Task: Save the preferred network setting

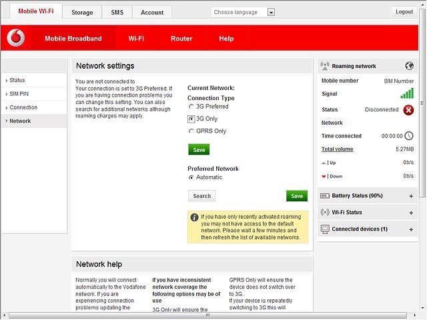Action: (x=297, y=196)
